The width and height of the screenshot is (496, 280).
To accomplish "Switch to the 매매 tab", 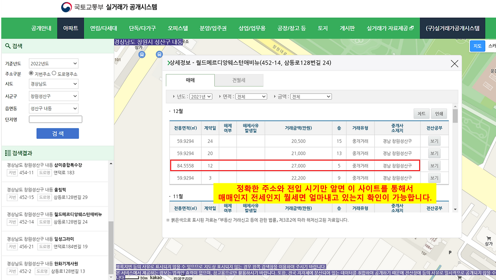I will [190, 80].
